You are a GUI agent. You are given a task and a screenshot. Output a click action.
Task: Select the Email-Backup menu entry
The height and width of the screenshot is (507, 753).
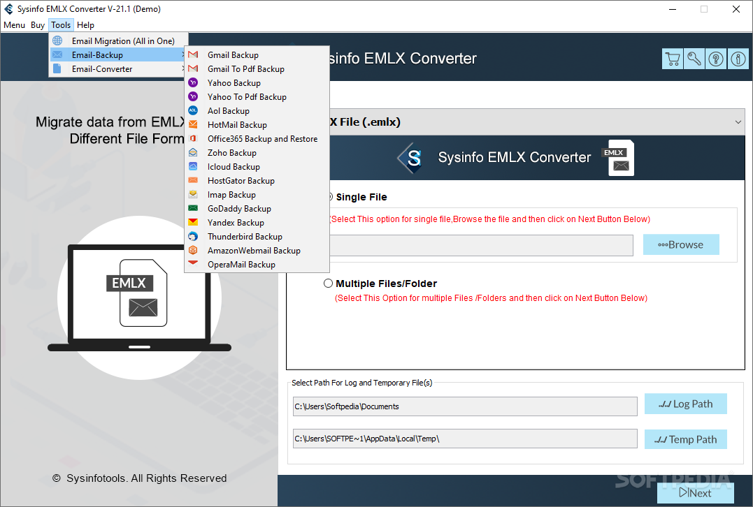(118, 54)
